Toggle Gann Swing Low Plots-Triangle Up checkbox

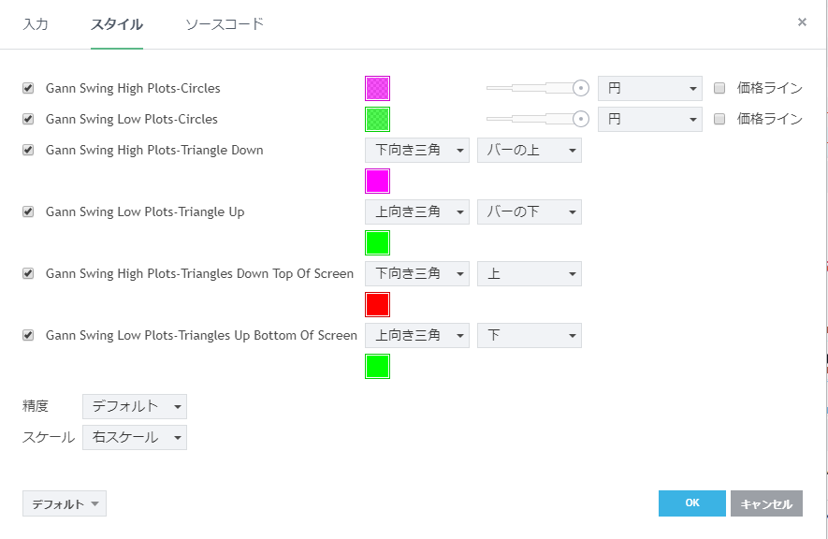coord(28,212)
